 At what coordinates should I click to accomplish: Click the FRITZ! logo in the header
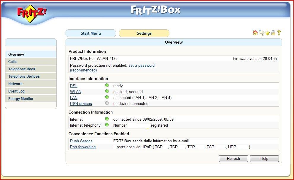pyautogui.click(x=31, y=14)
